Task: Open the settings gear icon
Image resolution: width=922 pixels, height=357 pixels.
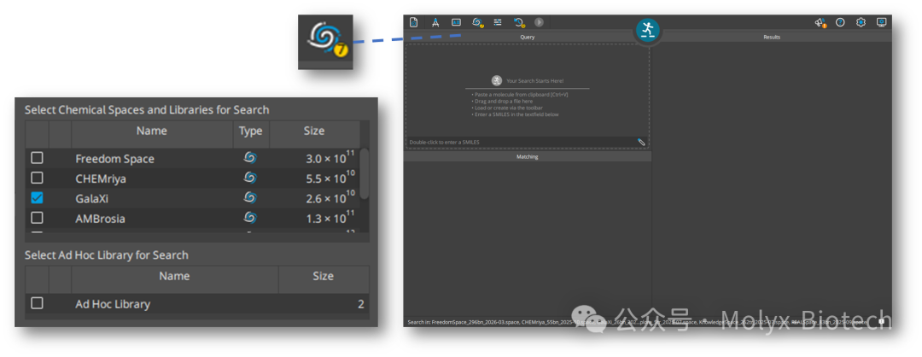Action: (861, 22)
